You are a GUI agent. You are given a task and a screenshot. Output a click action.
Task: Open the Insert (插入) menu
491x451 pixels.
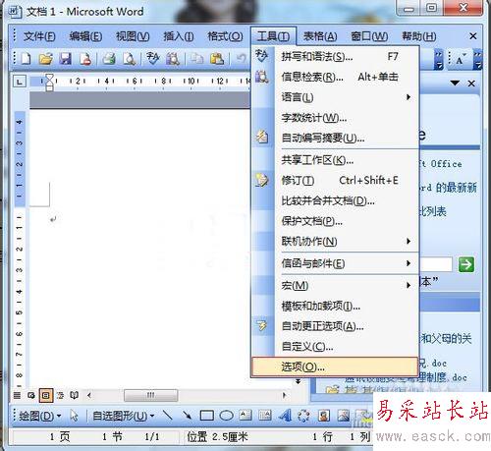click(x=179, y=36)
